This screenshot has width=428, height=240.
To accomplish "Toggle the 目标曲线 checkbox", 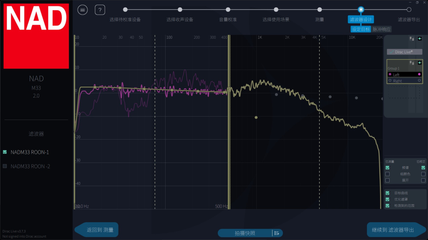I will pyautogui.click(x=387, y=193).
